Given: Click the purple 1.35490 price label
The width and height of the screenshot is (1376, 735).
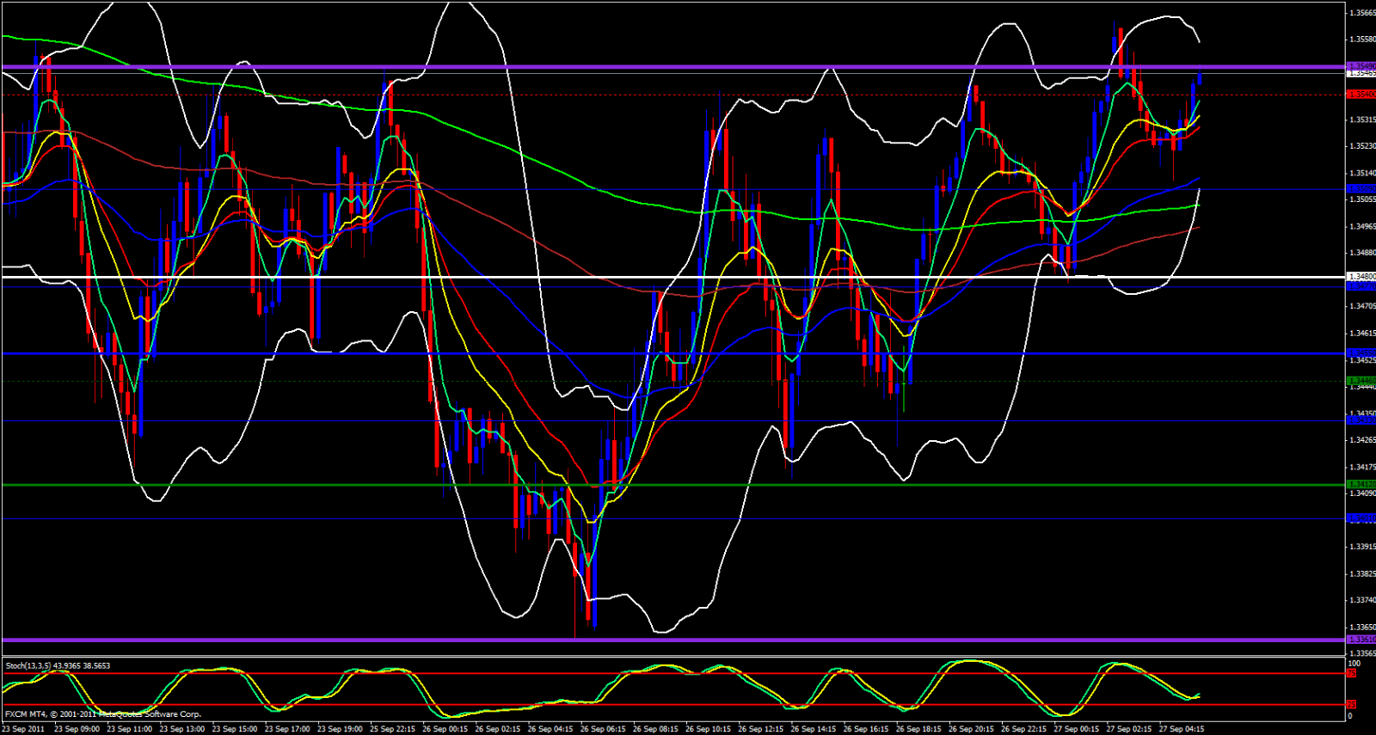Looking at the screenshot, I should [x=1361, y=66].
